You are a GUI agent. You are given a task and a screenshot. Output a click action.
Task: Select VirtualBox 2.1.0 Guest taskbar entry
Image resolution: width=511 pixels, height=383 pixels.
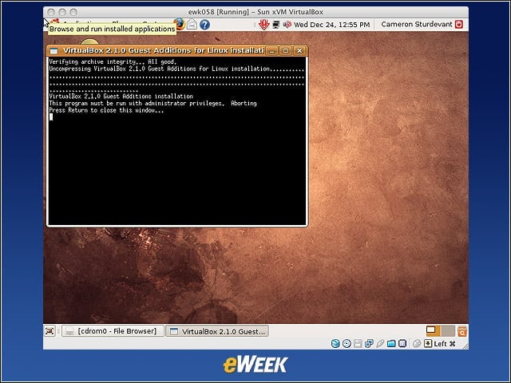tap(217, 331)
